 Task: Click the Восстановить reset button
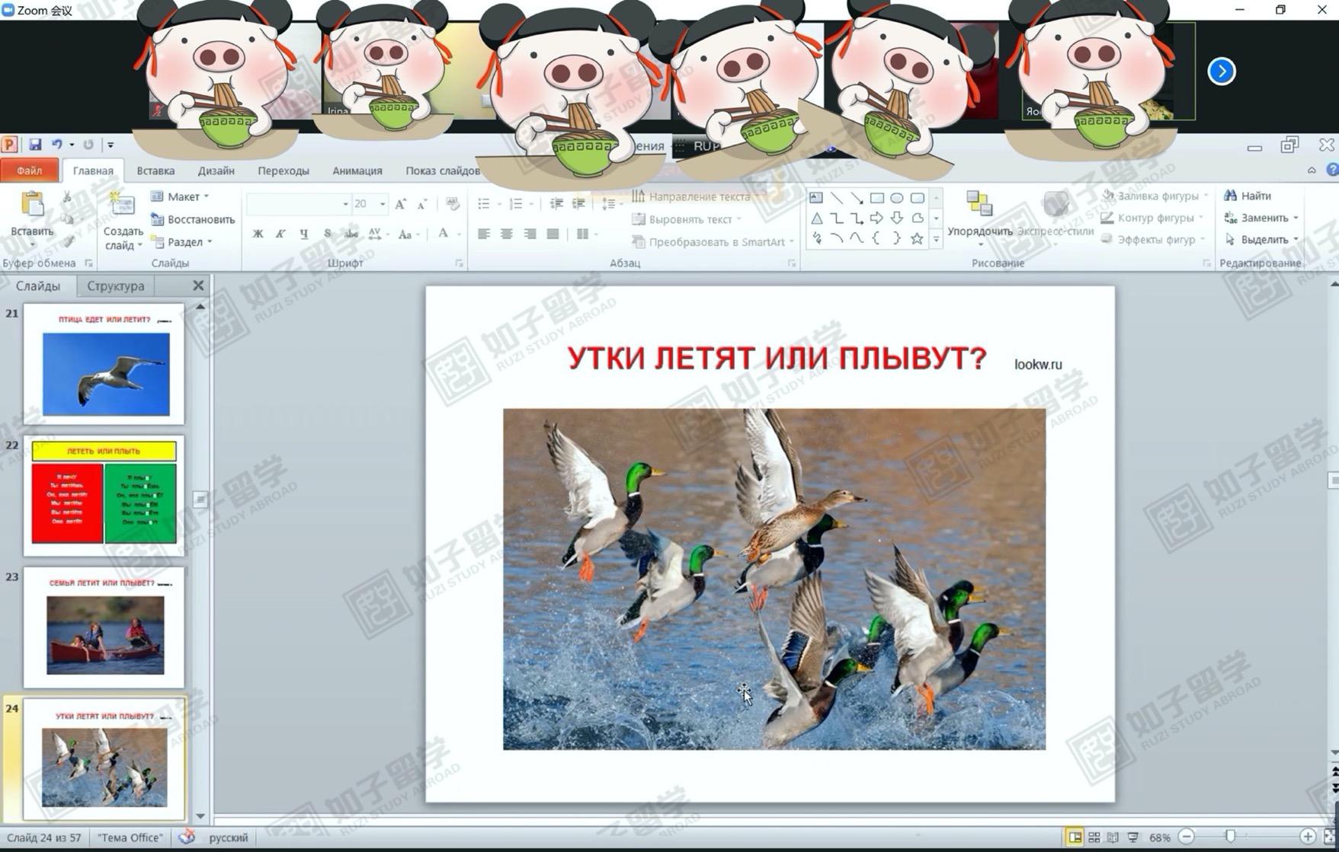click(x=193, y=219)
